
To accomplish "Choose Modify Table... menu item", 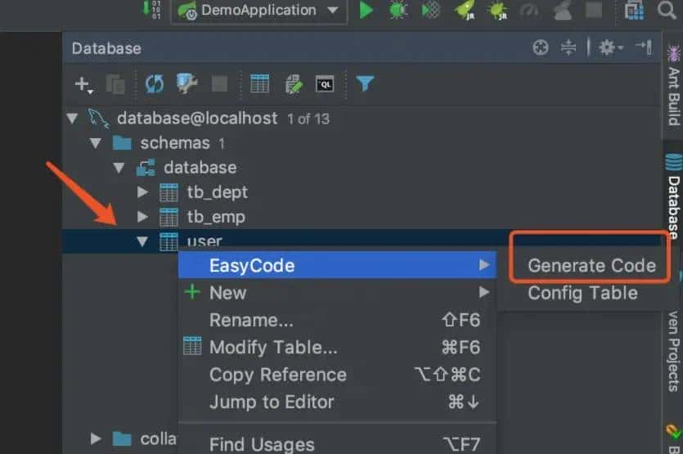I will pos(337,348).
